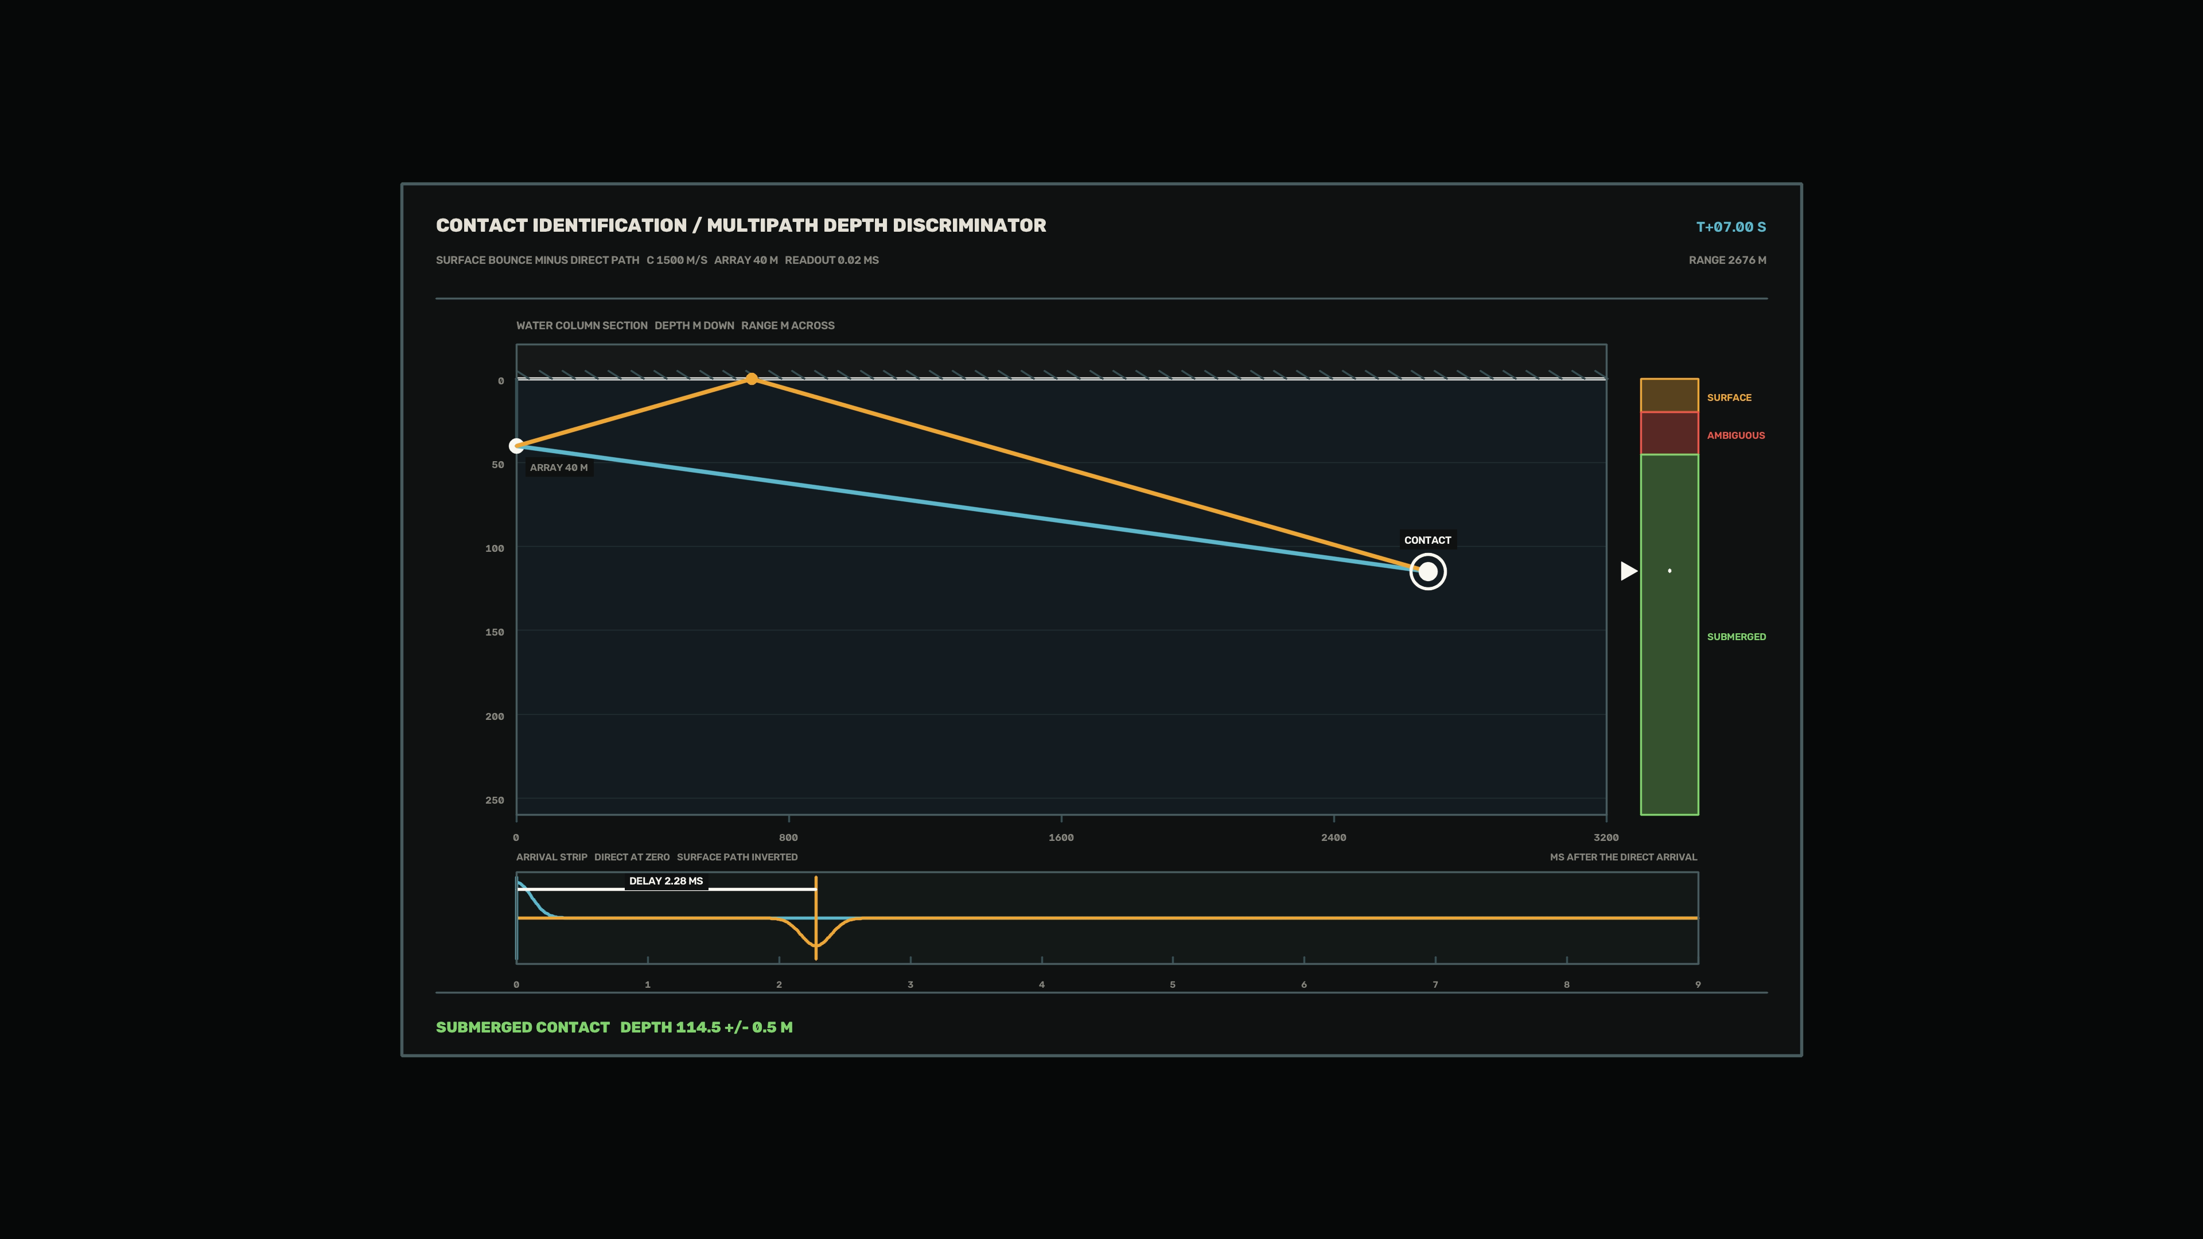The height and width of the screenshot is (1239, 2203).
Task: Click the arrival strip 7 ms tick label
Action: [x=1435, y=985]
